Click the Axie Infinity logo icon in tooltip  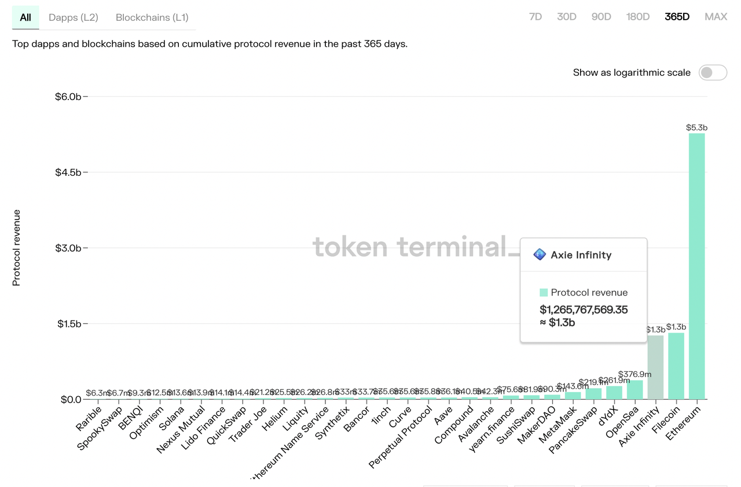(540, 254)
